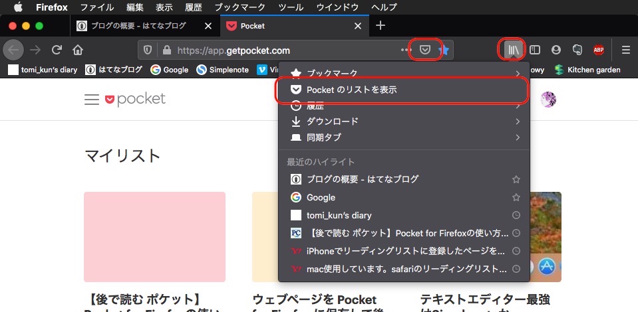
Task: Open the Adblock Plus ABP icon
Action: click(x=599, y=50)
